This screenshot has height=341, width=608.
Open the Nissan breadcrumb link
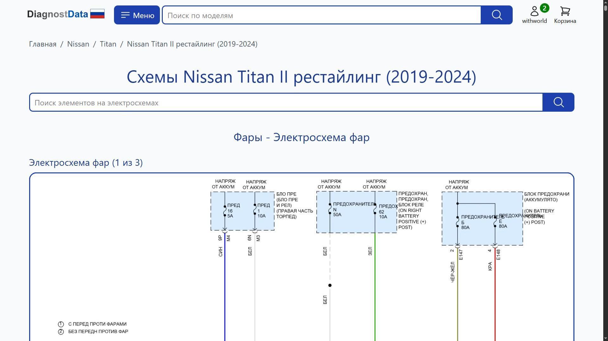[x=78, y=44]
